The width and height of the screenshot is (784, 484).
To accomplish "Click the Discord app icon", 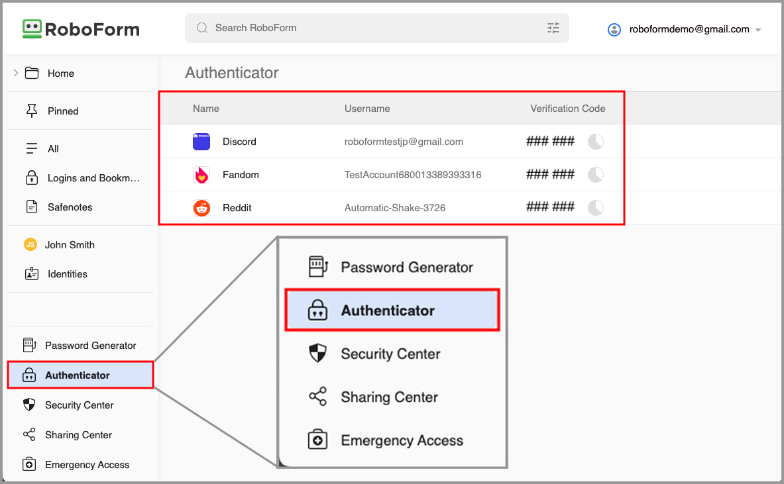I will [201, 142].
